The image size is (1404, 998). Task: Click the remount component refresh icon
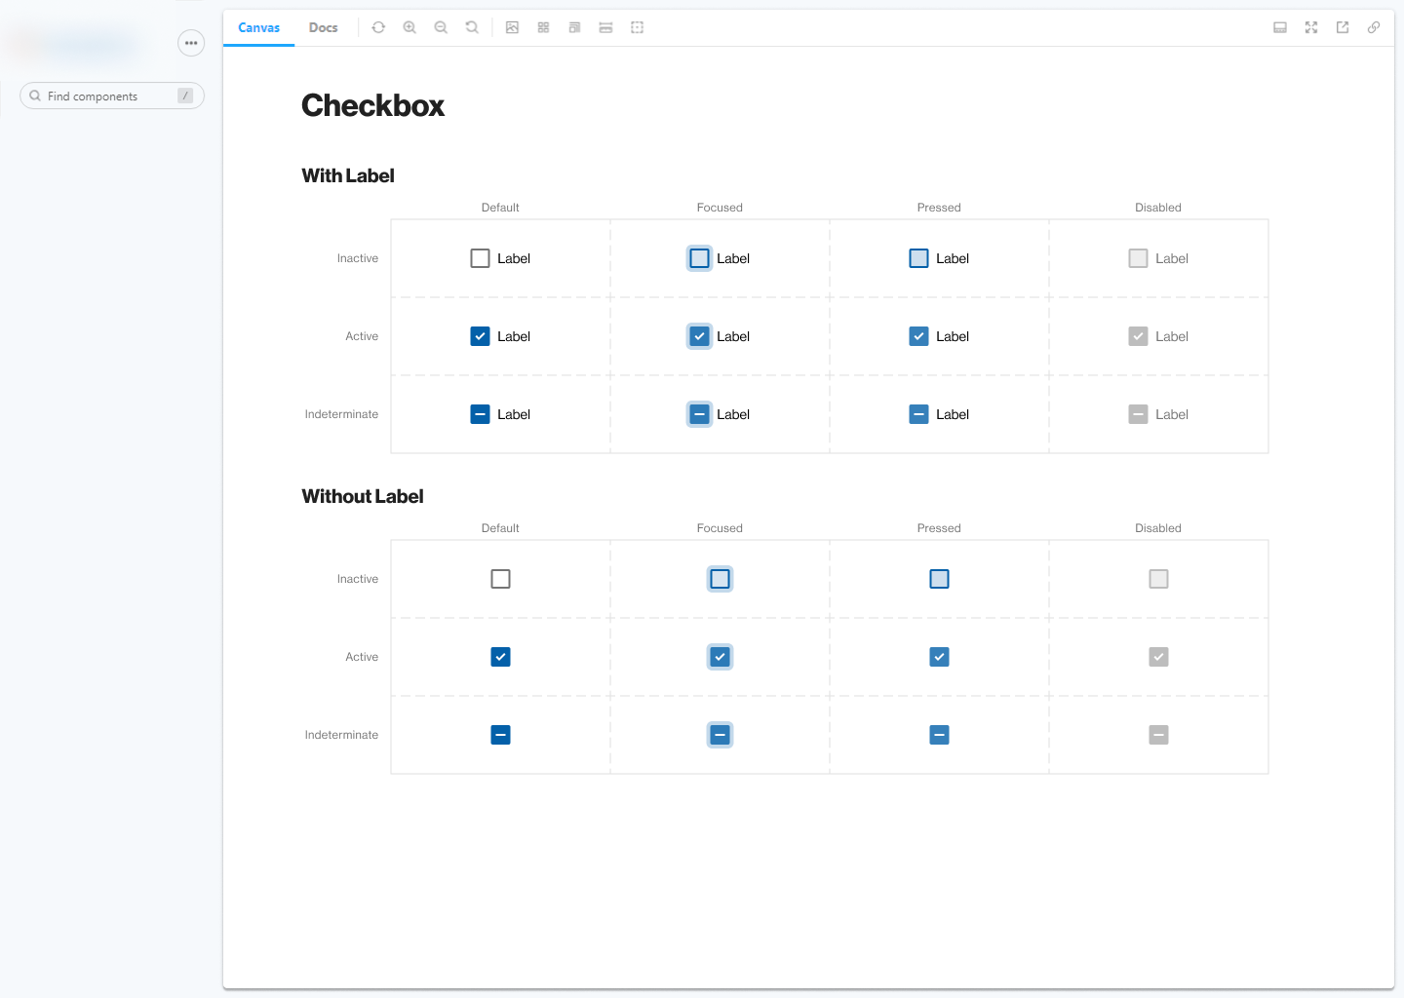[378, 27]
